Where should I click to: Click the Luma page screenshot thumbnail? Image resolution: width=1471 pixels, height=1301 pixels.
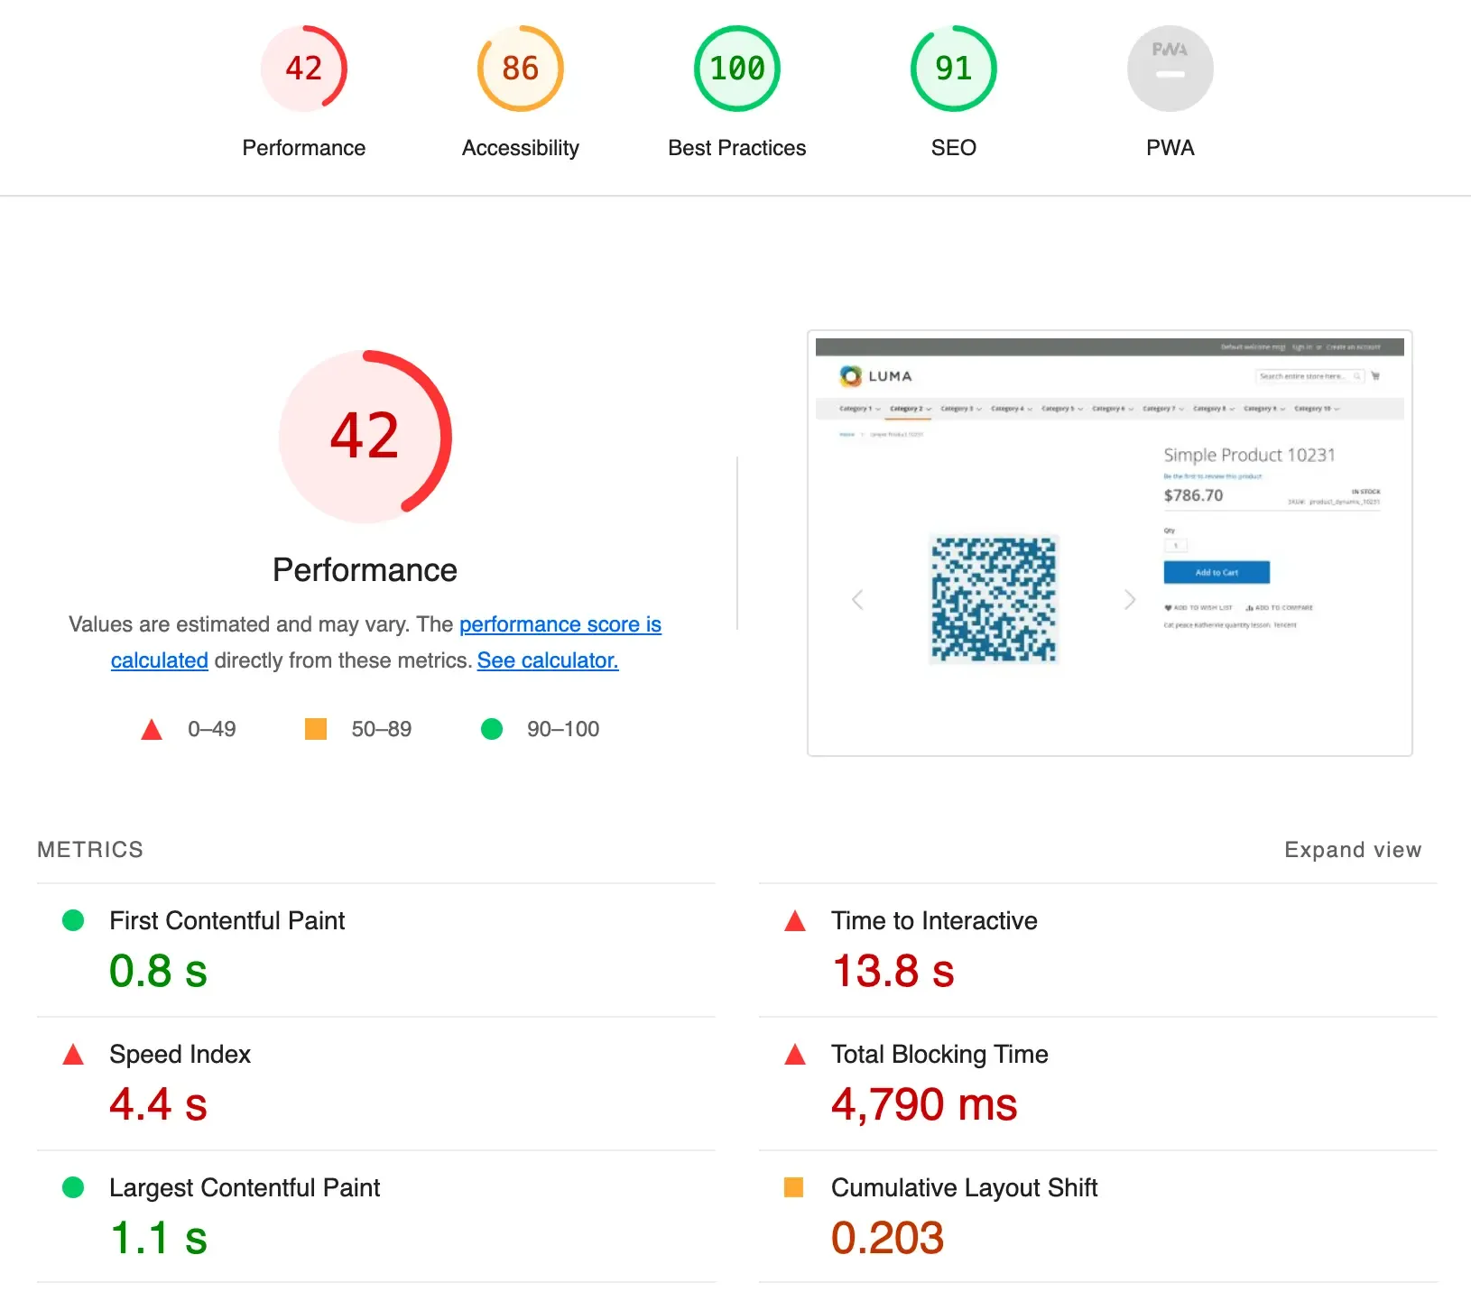coord(1109,543)
